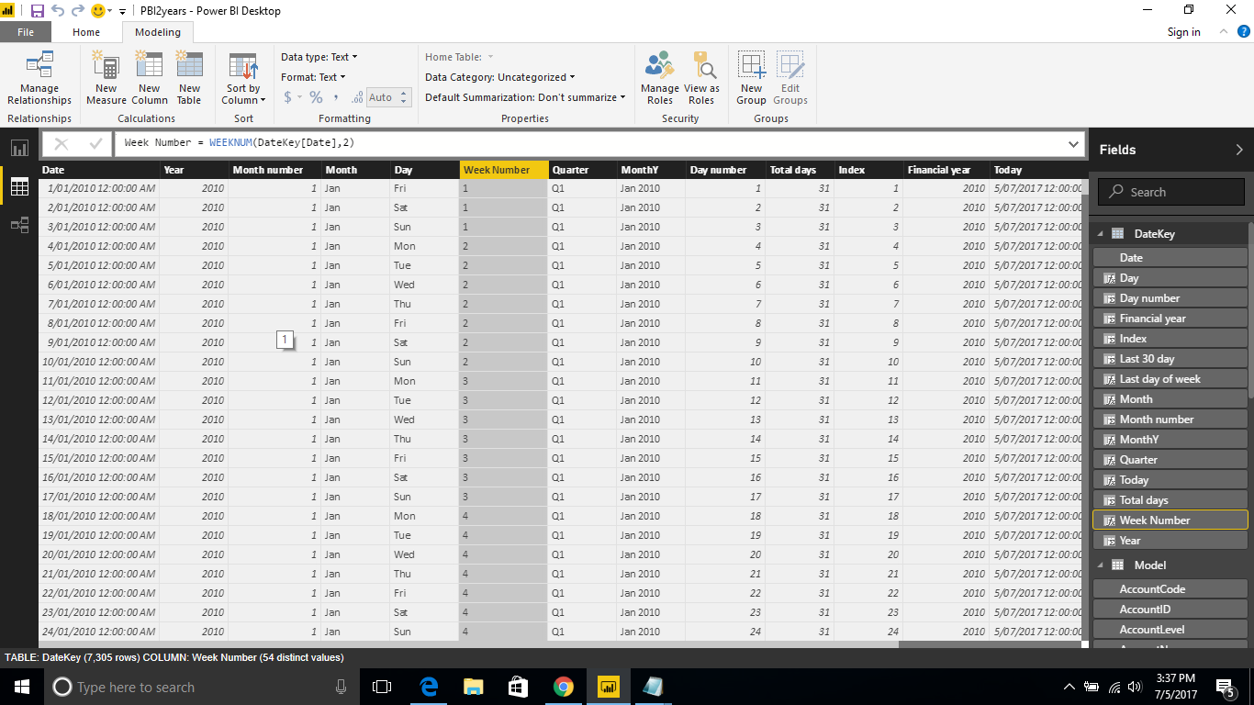The width and height of the screenshot is (1254, 705).
Task: Increase decimal places with stepper
Action: click(x=405, y=93)
